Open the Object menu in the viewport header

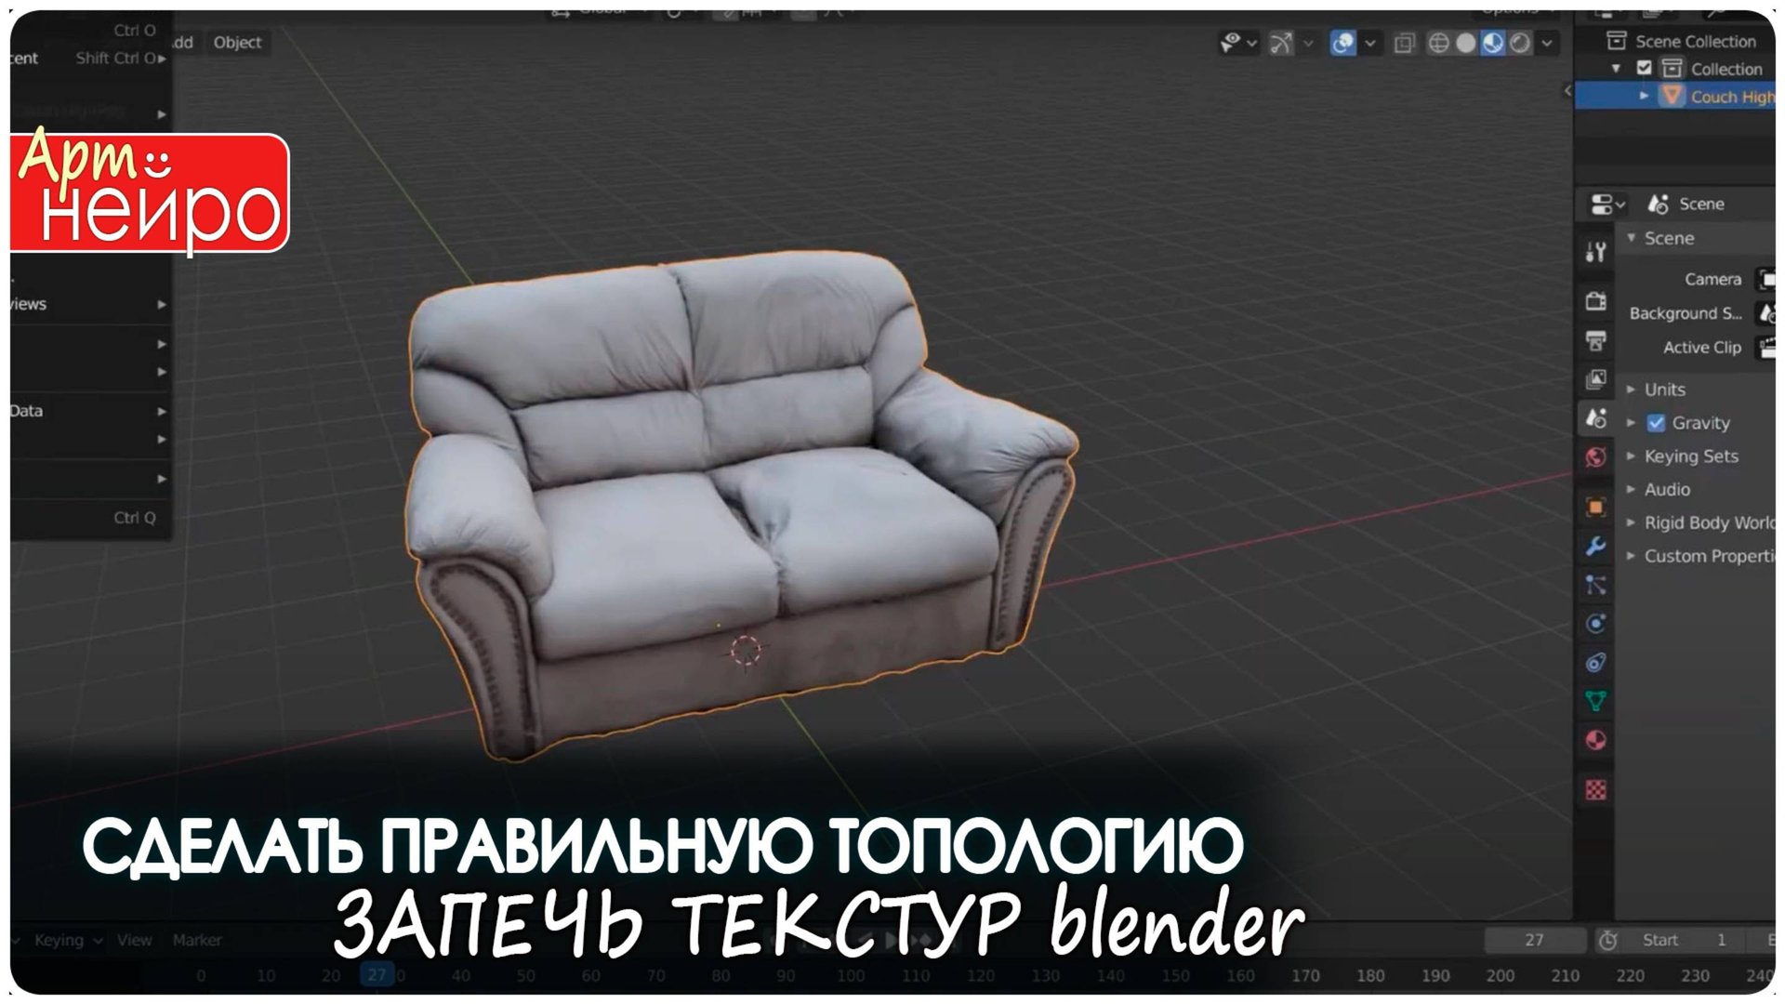pyautogui.click(x=237, y=42)
